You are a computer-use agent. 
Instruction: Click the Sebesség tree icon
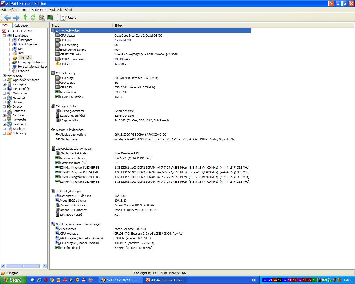click(x=9, y=133)
